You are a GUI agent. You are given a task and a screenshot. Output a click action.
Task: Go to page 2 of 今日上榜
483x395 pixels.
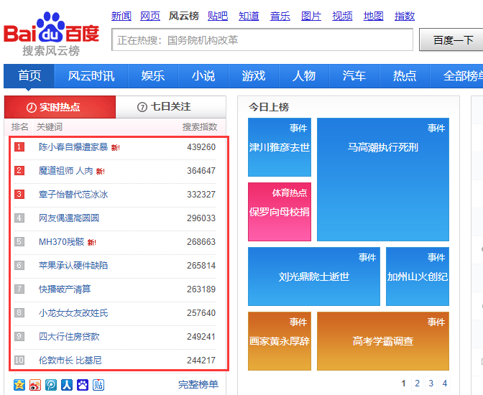(x=418, y=384)
